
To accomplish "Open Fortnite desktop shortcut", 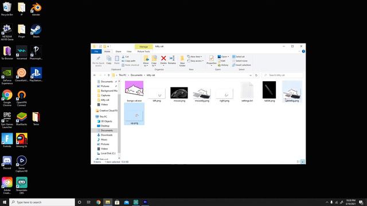I will click(x=7, y=140).
